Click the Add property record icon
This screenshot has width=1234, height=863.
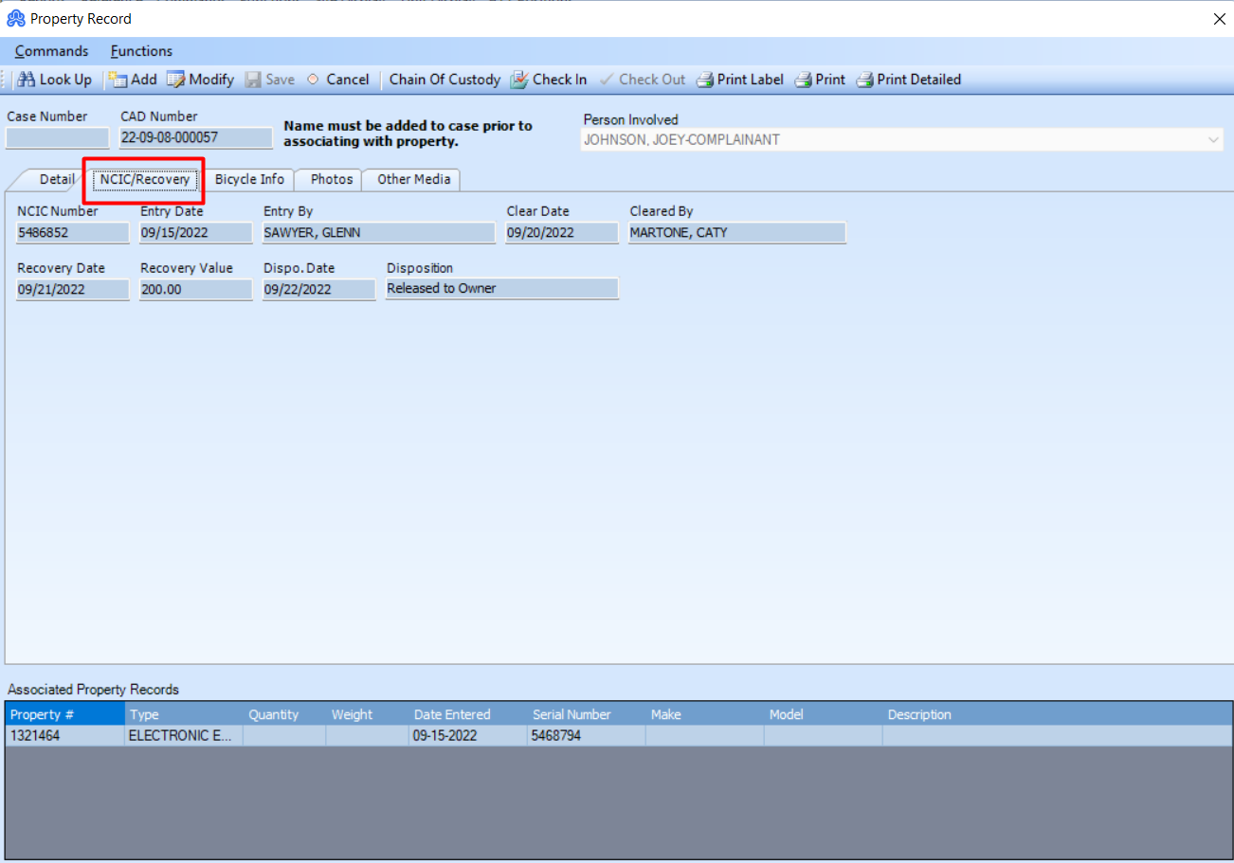tap(133, 80)
